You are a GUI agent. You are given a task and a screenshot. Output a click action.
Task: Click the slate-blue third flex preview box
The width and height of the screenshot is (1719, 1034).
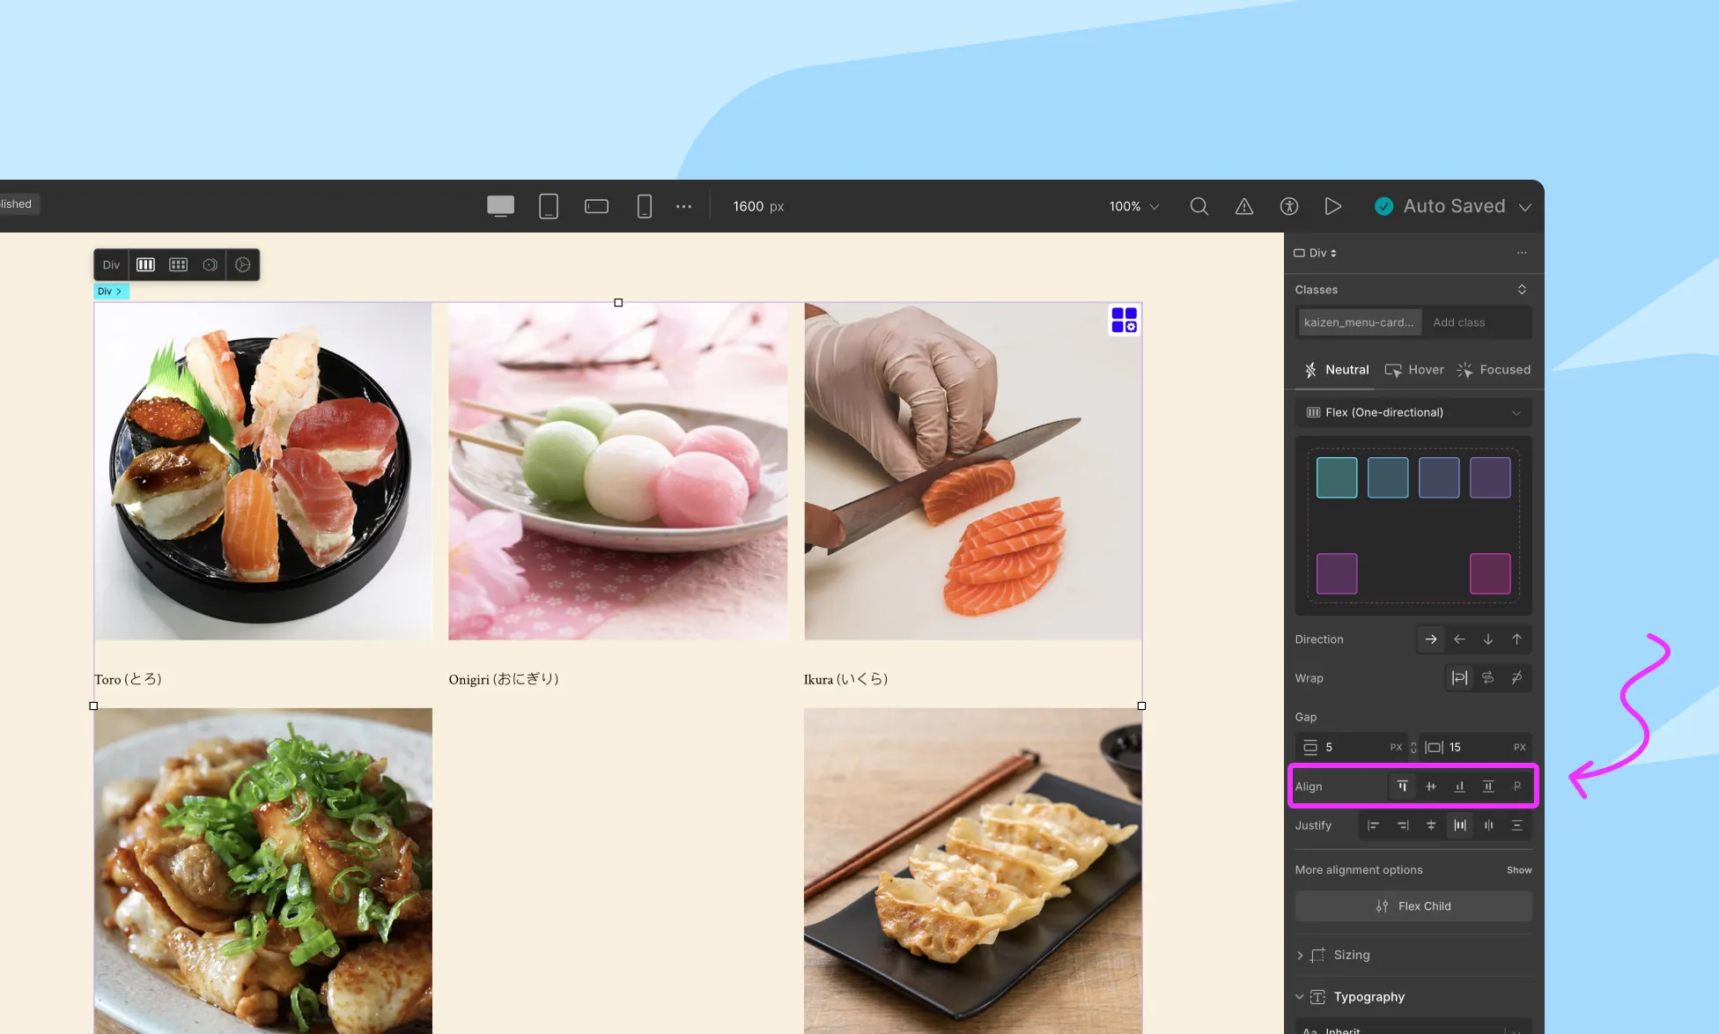(1438, 477)
